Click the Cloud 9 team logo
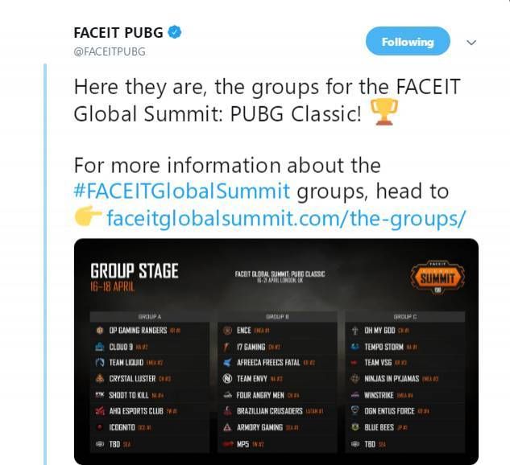The width and height of the screenshot is (510, 465). (100, 347)
